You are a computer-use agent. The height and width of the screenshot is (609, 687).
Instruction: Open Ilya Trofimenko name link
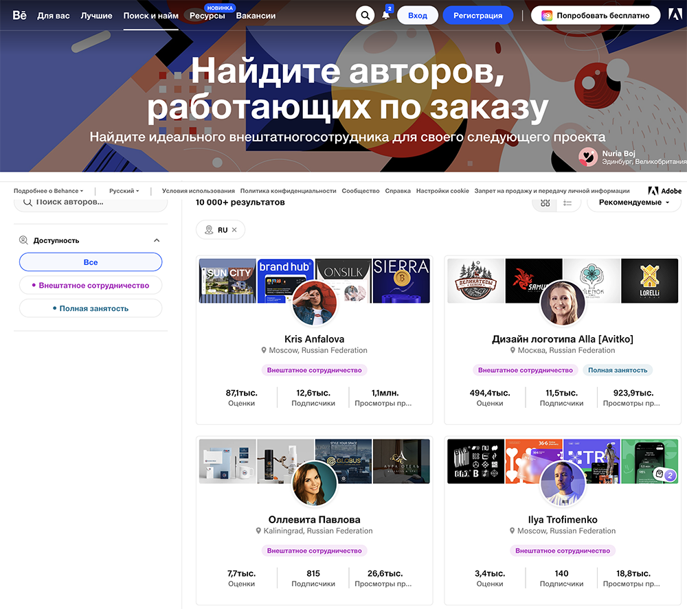(563, 520)
